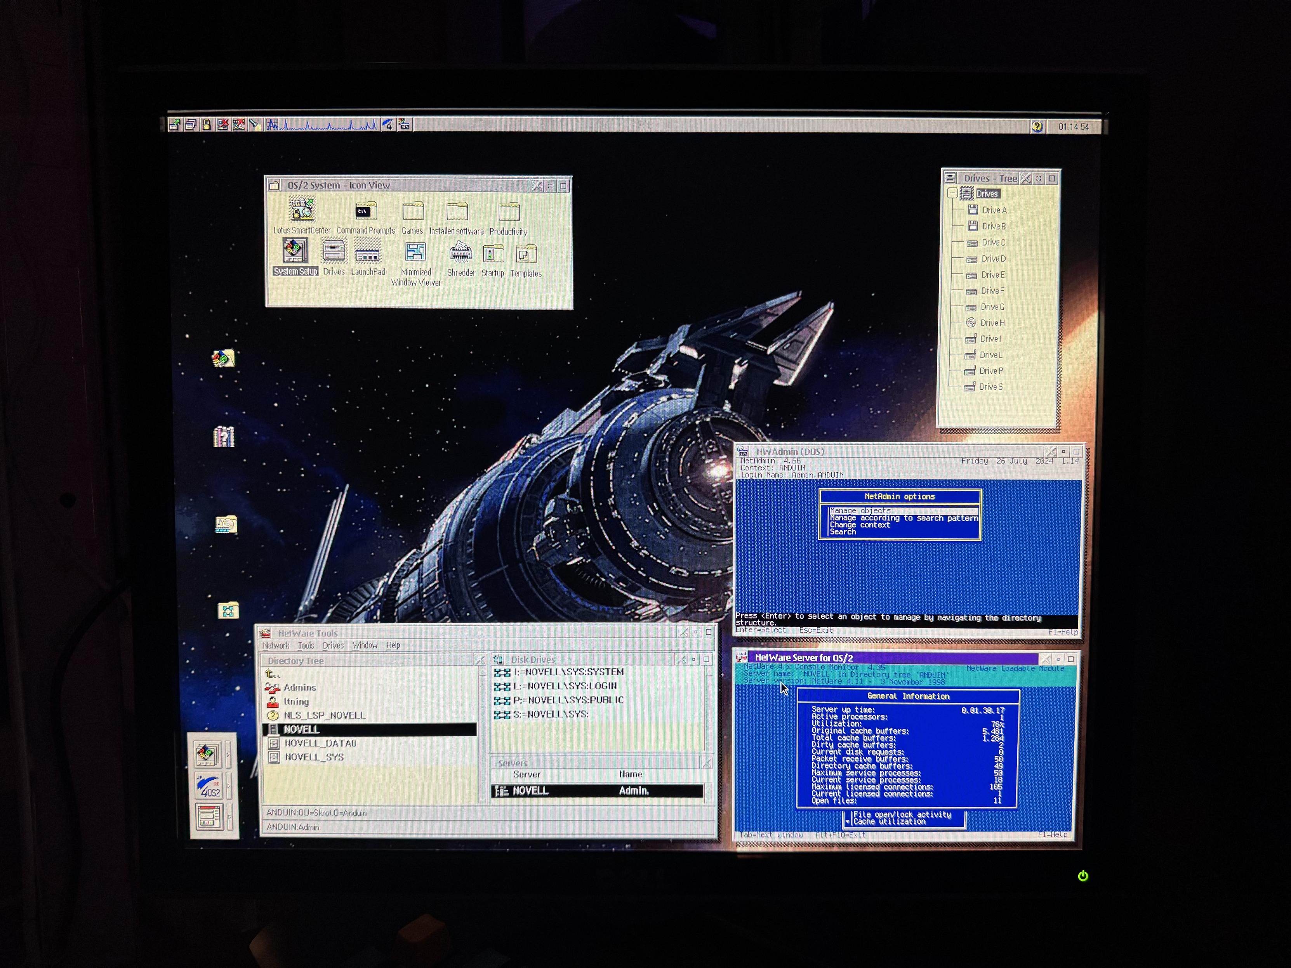The width and height of the screenshot is (1291, 968).
Task: Click the lockup padlock icon in WarpCenter
Action: pyautogui.click(x=207, y=124)
